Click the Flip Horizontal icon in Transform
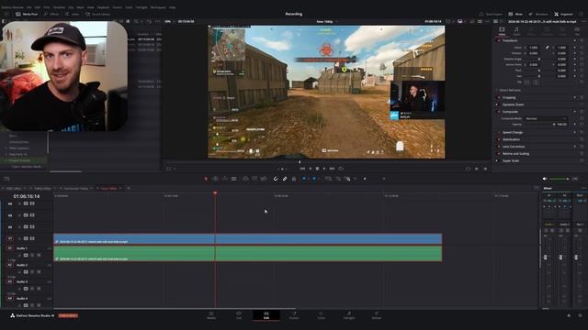Screen dimensions: 588x330 tap(527, 82)
